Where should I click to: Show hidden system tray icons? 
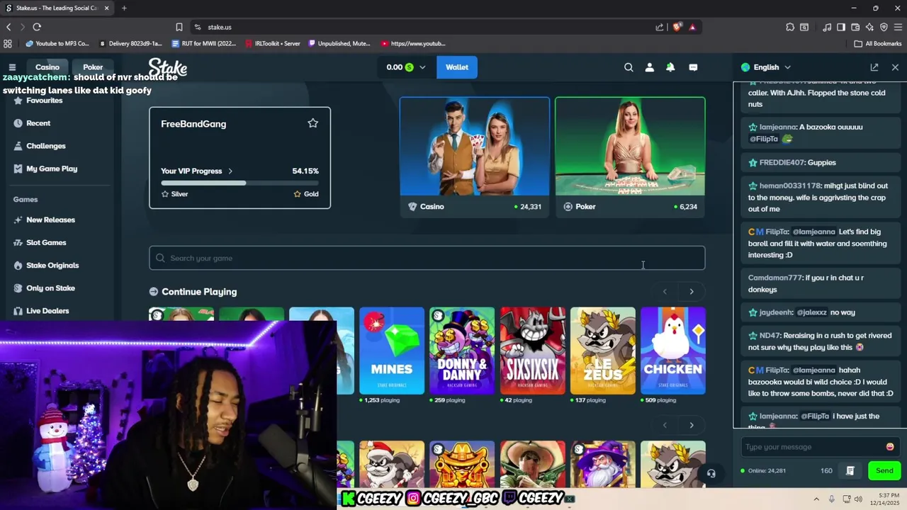pyautogui.click(x=816, y=499)
